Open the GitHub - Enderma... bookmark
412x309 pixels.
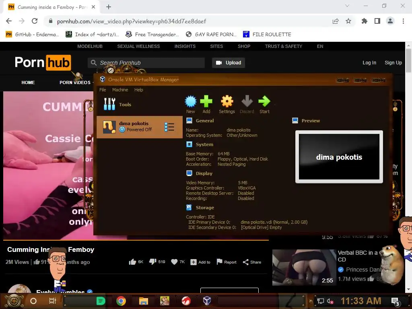[x=32, y=35]
